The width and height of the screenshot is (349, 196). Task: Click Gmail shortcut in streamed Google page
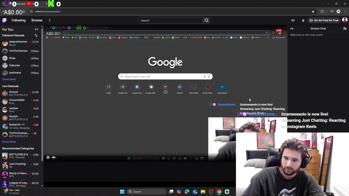coord(109,89)
